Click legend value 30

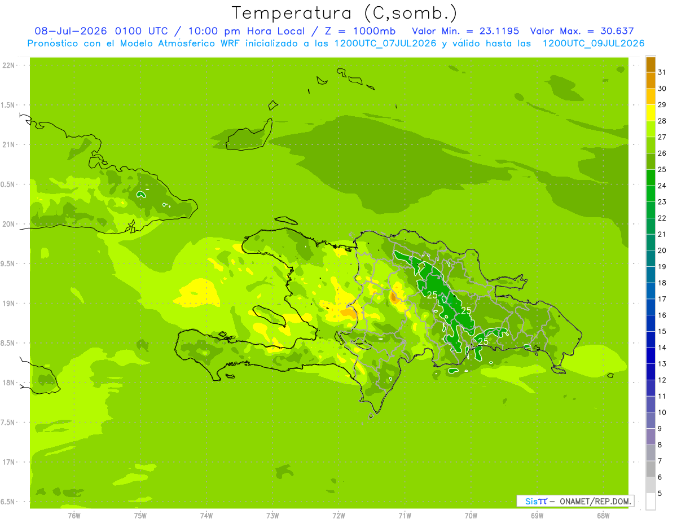tap(662, 89)
